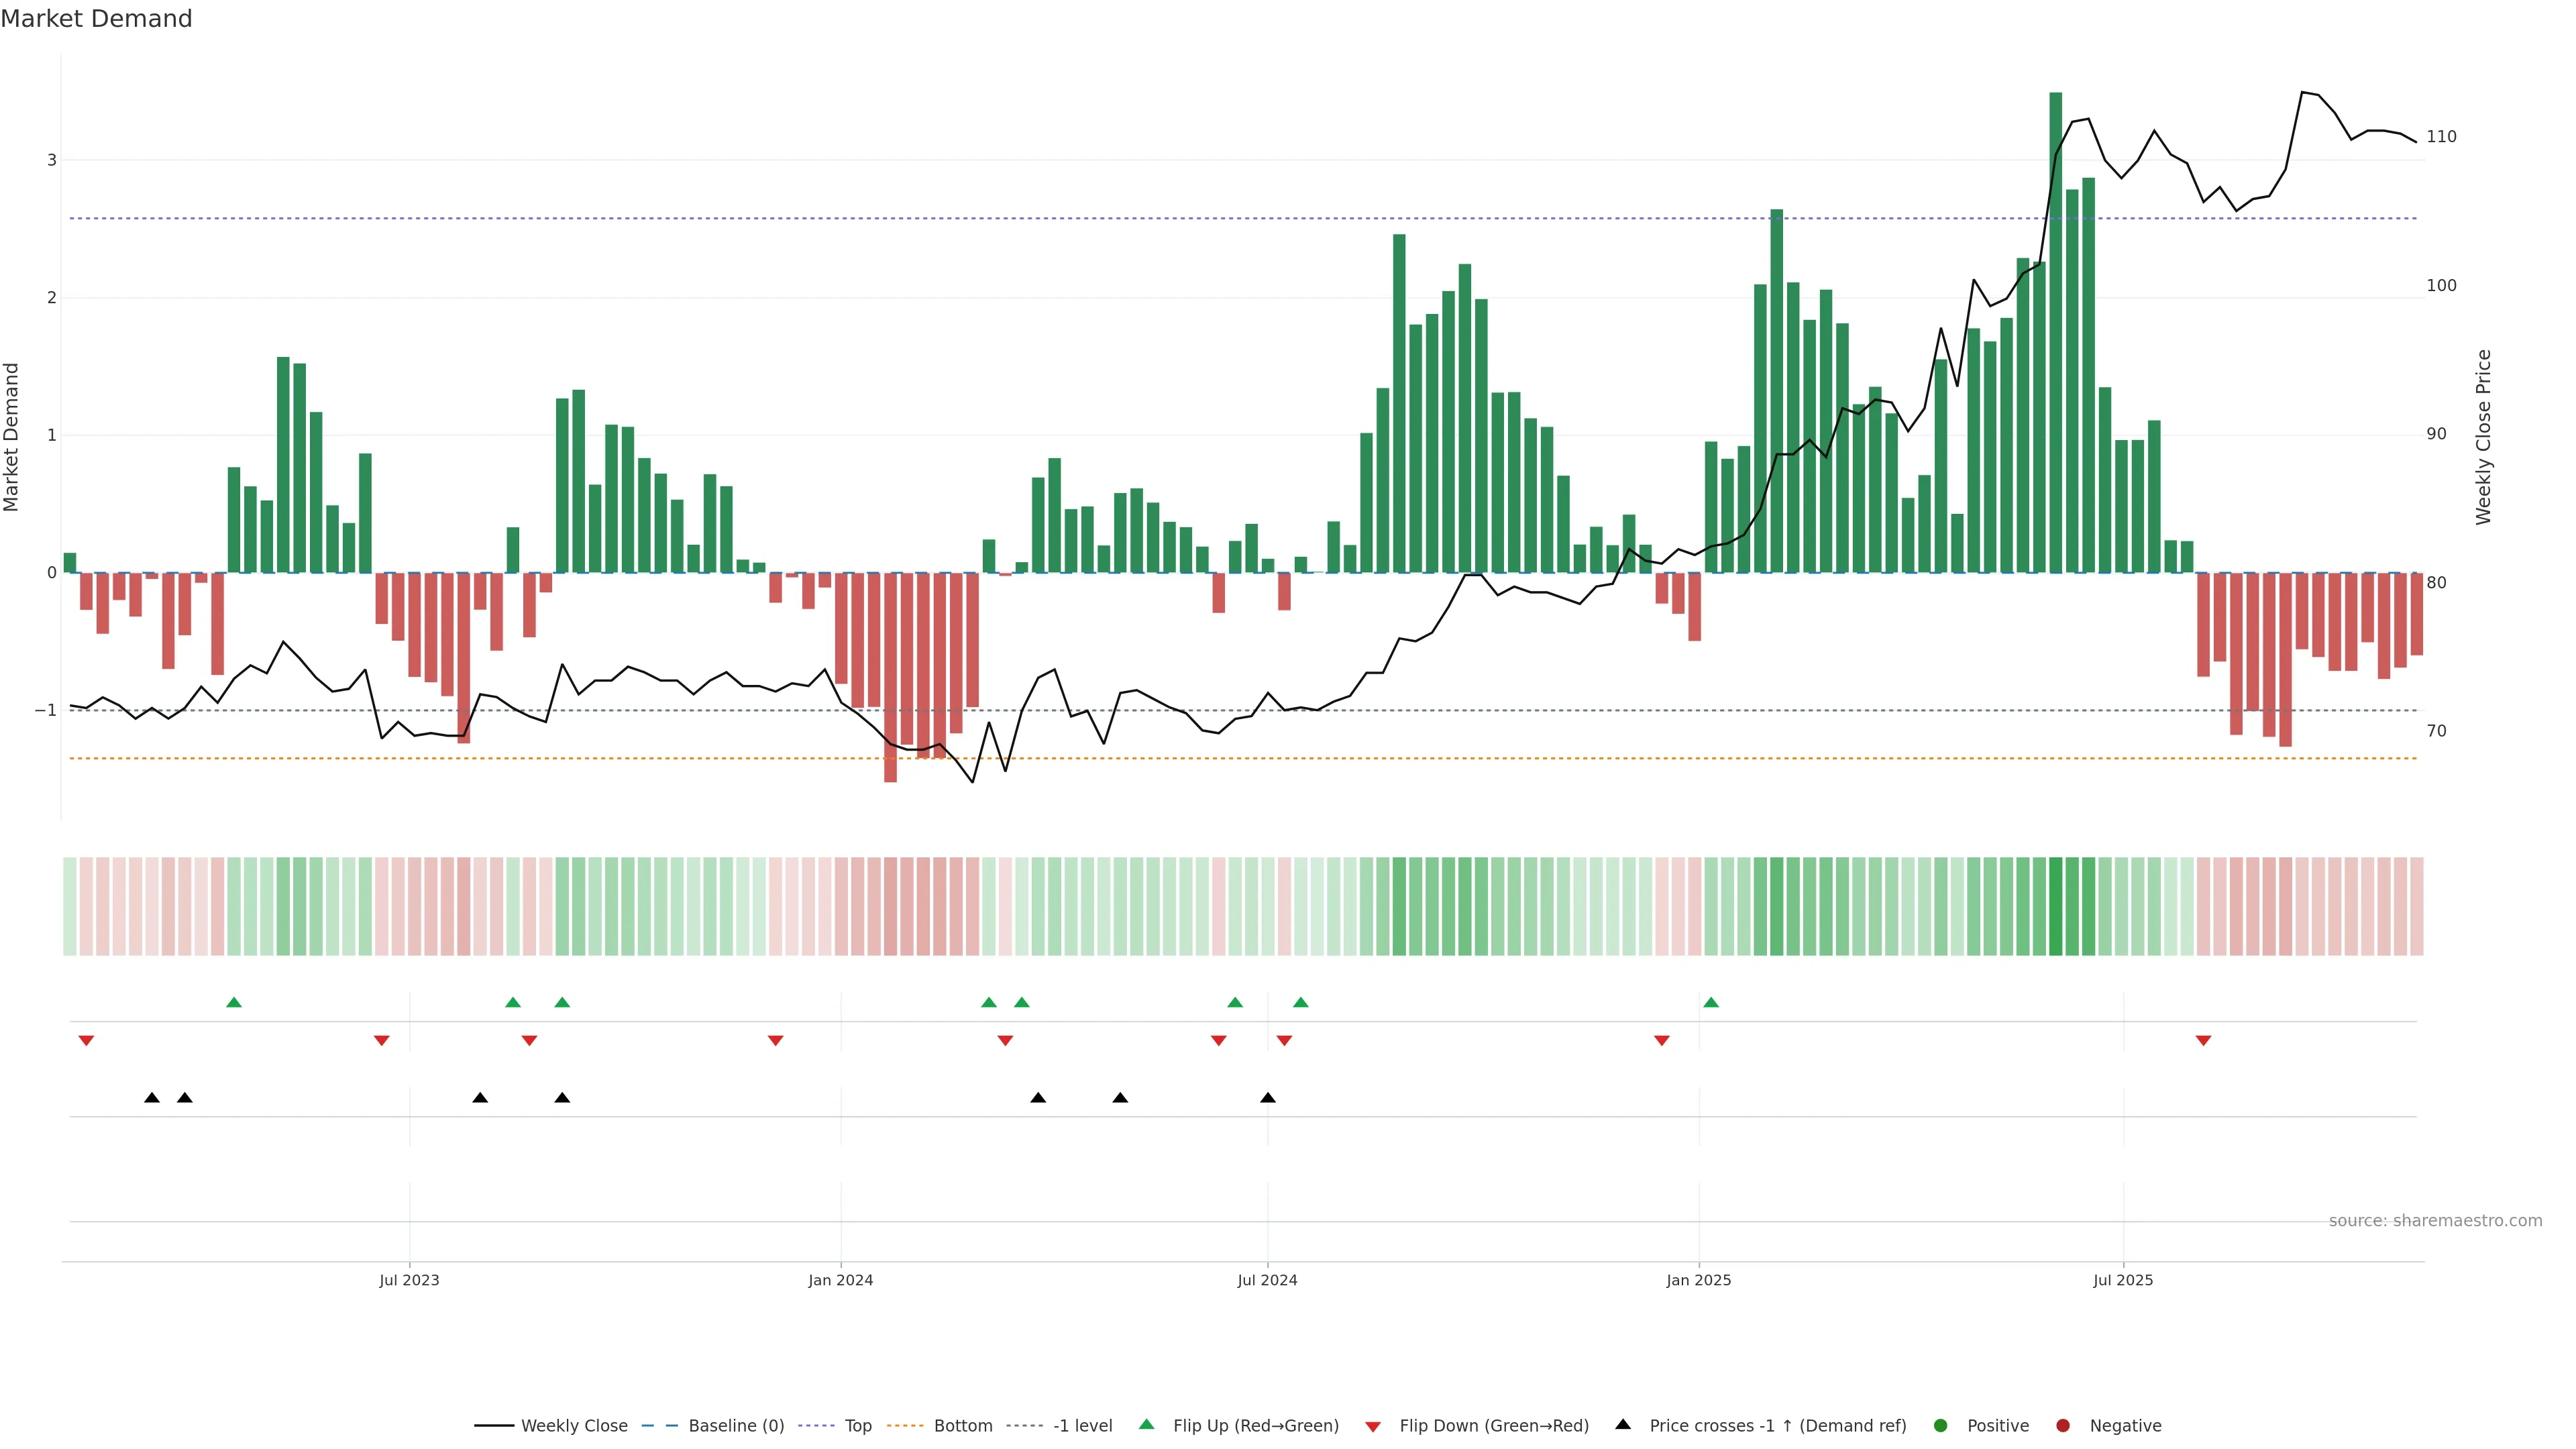
Task: Click the Jul 2023 axis label
Action: point(409,1281)
